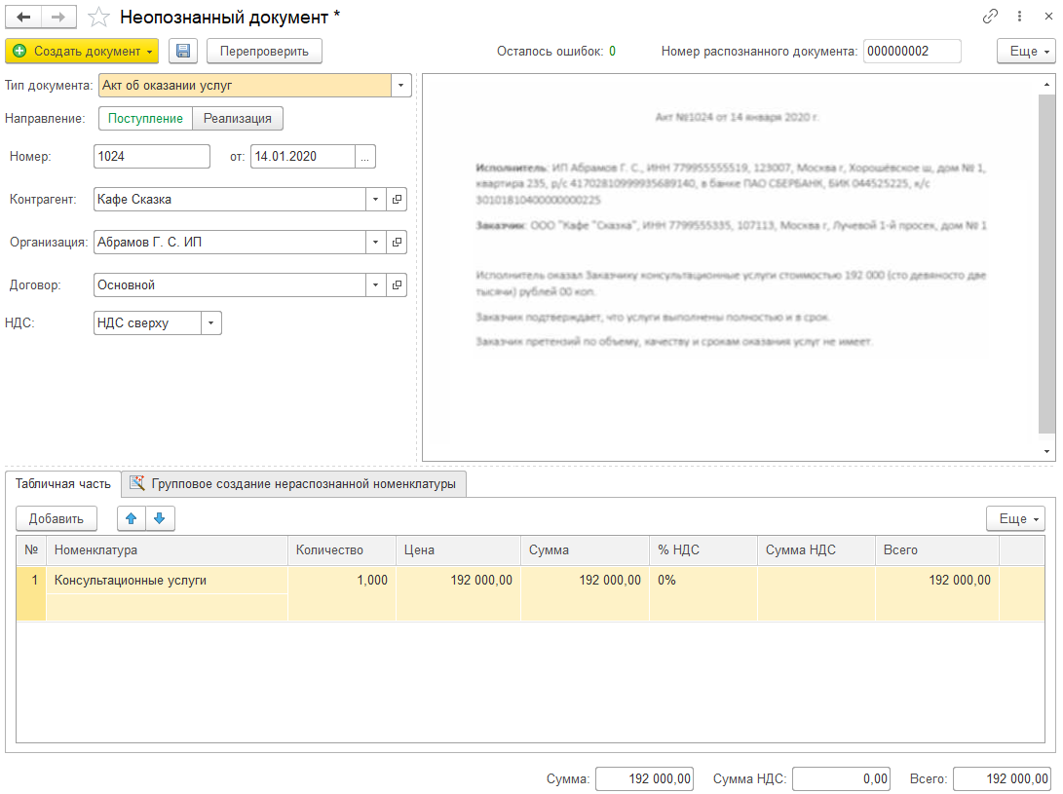Copy link using the chain icon
The image size is (1063, 794).
point(990,17)
